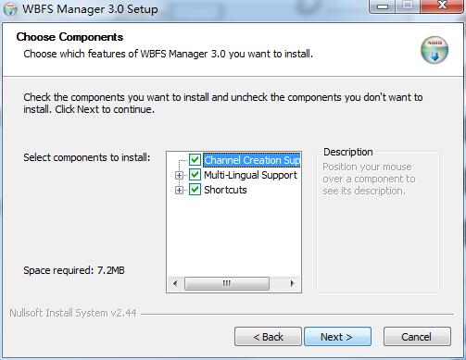Click the Description box area

378,222
